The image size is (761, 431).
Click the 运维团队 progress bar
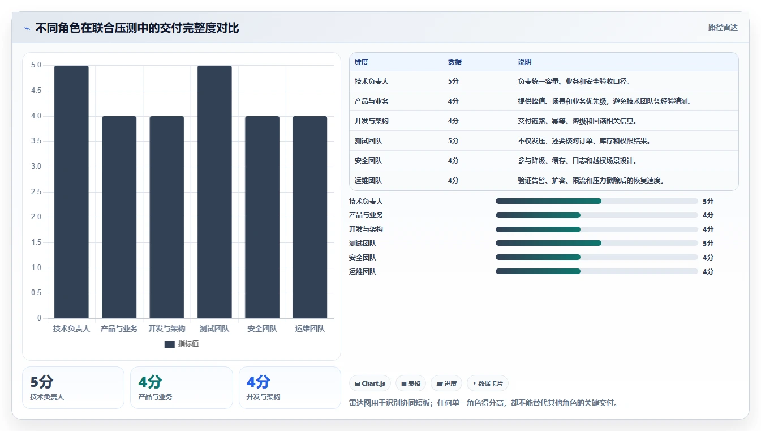point(597,271)
